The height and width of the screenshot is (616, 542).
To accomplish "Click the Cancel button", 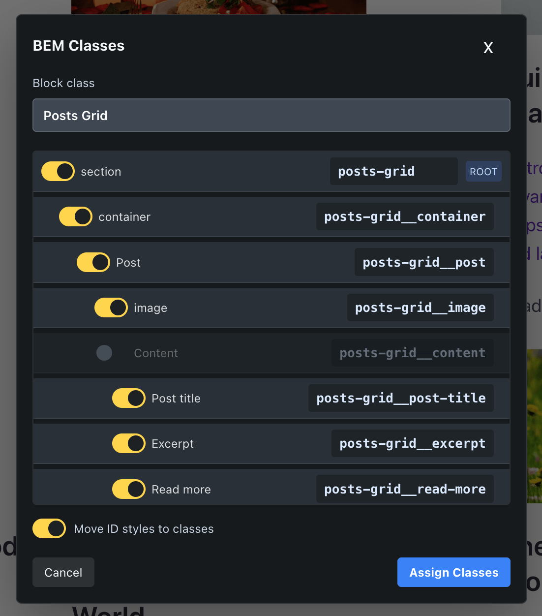I will coord(63,572).
